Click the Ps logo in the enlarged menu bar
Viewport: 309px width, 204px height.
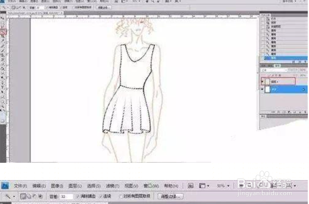pyautogui.click(x=5, y=185)
